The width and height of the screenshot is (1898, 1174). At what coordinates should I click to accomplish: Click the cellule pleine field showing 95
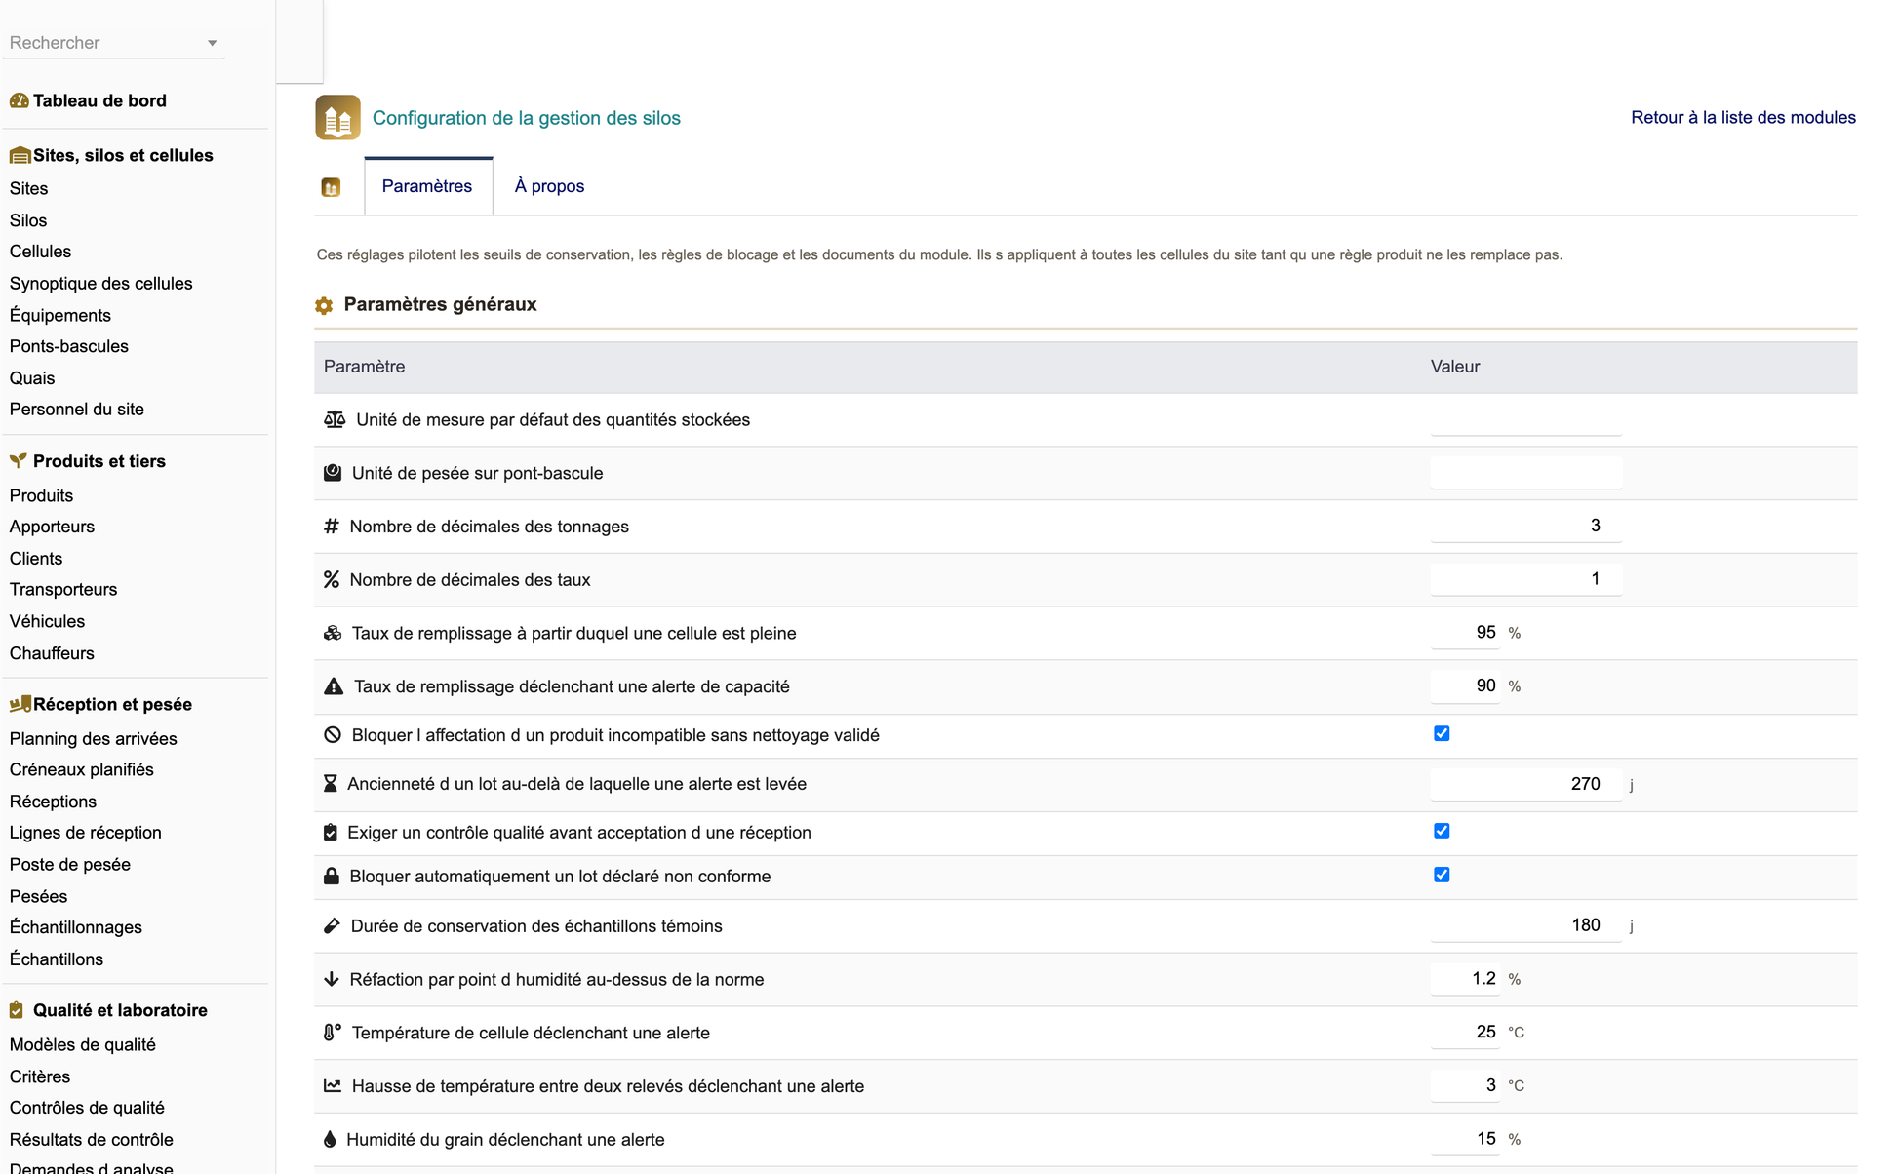(1465, 633)
